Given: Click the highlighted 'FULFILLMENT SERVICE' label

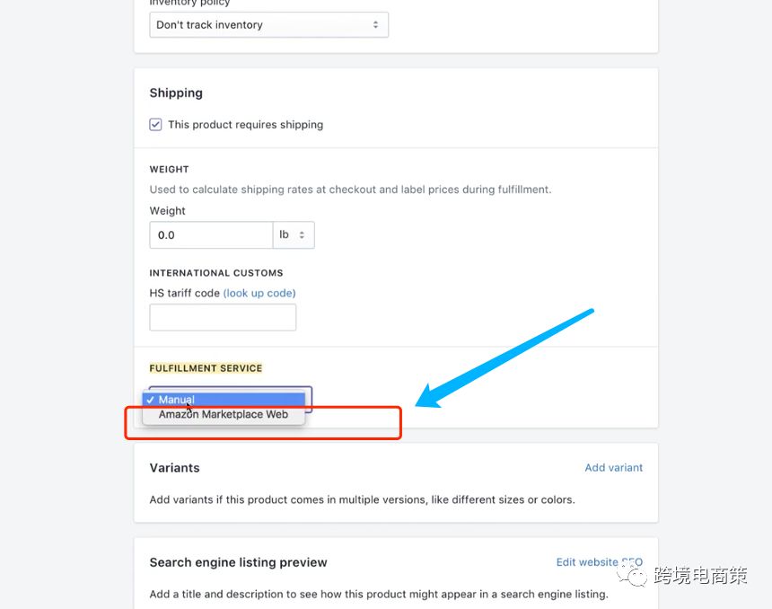Looking at the screenshot, I should coord(206,368).
